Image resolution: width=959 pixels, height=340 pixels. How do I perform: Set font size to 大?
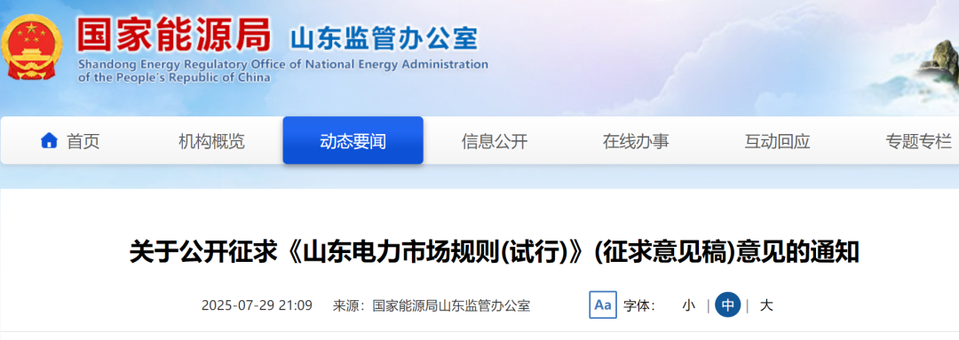(x=766, y=305)
